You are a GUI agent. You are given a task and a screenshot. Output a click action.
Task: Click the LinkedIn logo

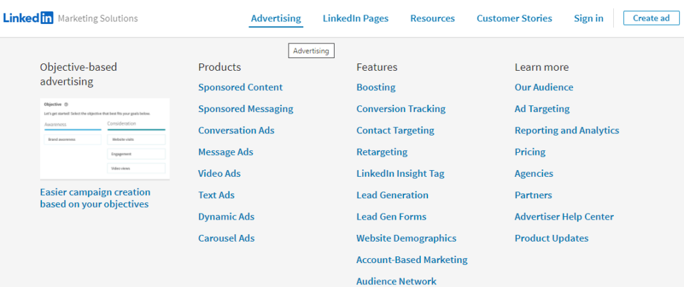coord(28,18)
